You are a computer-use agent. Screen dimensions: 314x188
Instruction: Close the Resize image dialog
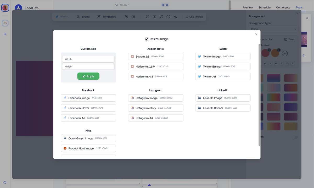click(256, 34)
